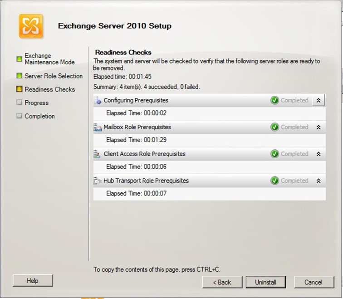Click the Configuring Prerequisites header text
Image resolution: width=343 pixels, height=299 pixels.
click(x=136, y=100)
